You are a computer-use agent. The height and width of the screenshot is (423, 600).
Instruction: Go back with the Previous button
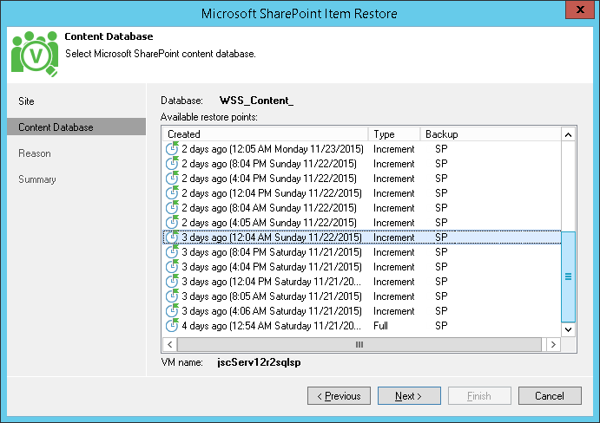point(338,396)
